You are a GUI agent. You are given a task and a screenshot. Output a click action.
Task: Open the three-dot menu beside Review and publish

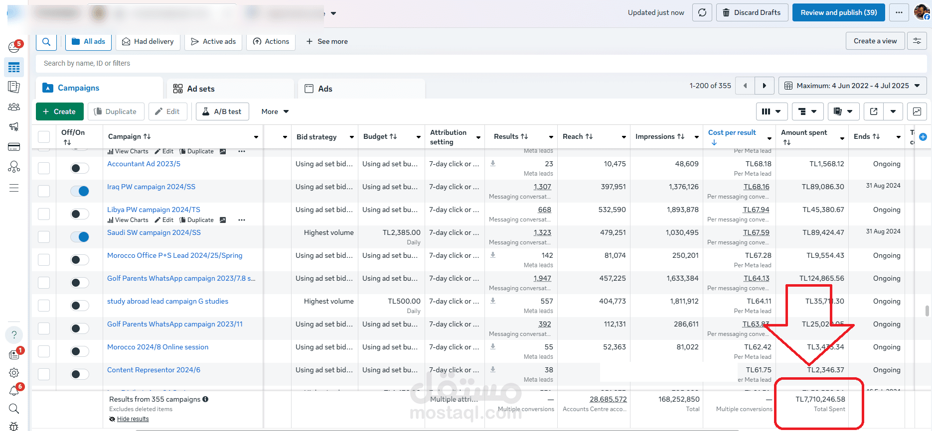click(899, 12)
